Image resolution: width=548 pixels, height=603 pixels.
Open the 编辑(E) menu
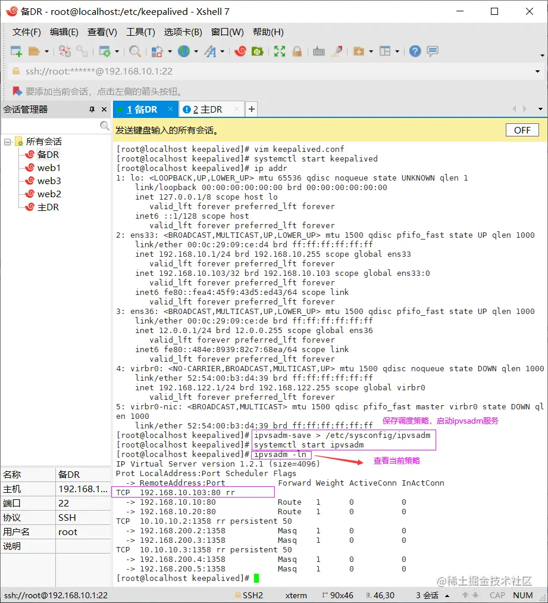click(x=64, y=32)
